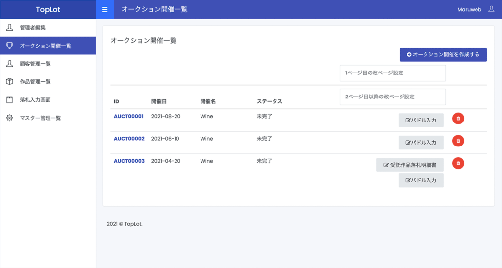Screen dimensions: 502x268
Task: Click the 顧客管理一覧 person icon
Action: point(10,64)
